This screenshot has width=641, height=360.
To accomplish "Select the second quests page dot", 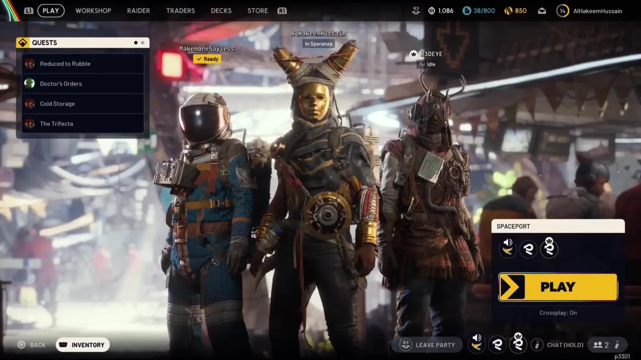I will click(142, 42).
